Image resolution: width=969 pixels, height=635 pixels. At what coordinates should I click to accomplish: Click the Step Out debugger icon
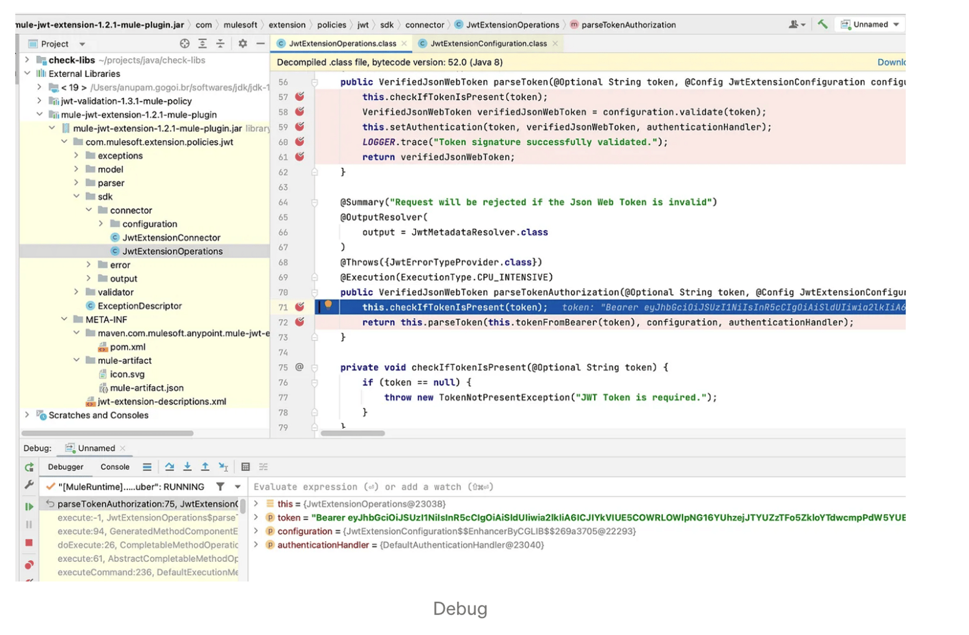coord(205,466)
